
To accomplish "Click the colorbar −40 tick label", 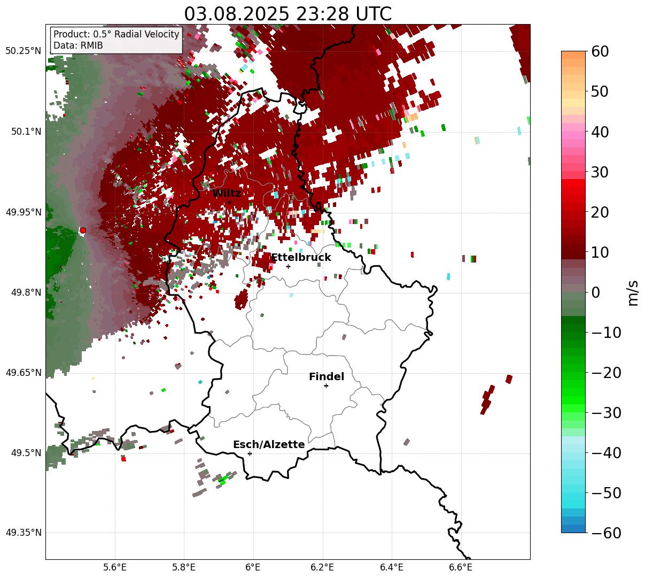I will [605, 452].
